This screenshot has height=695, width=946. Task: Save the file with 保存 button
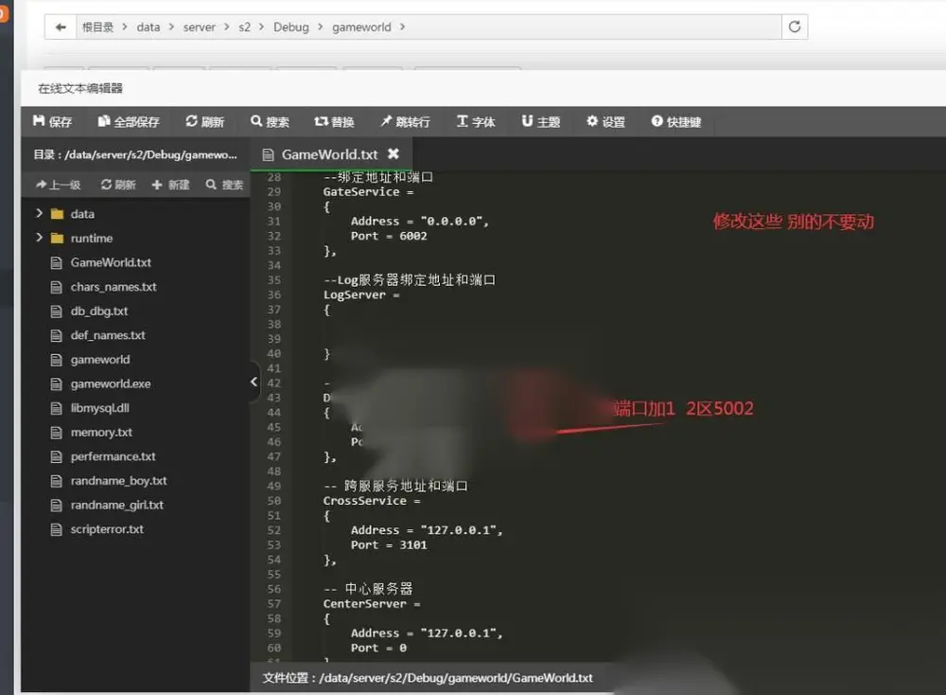click(52, 122)
